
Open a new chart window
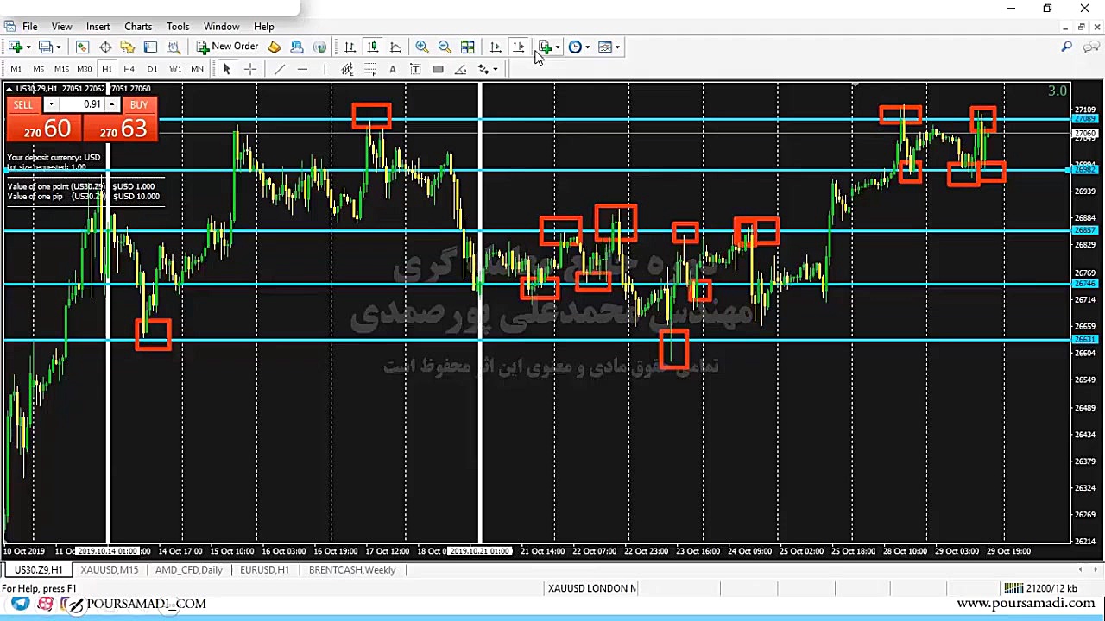pos(16,47)
